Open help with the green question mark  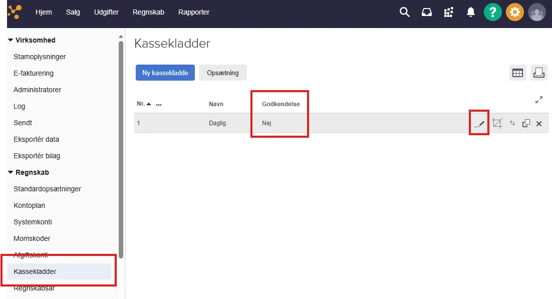click(x=492, y=12)
